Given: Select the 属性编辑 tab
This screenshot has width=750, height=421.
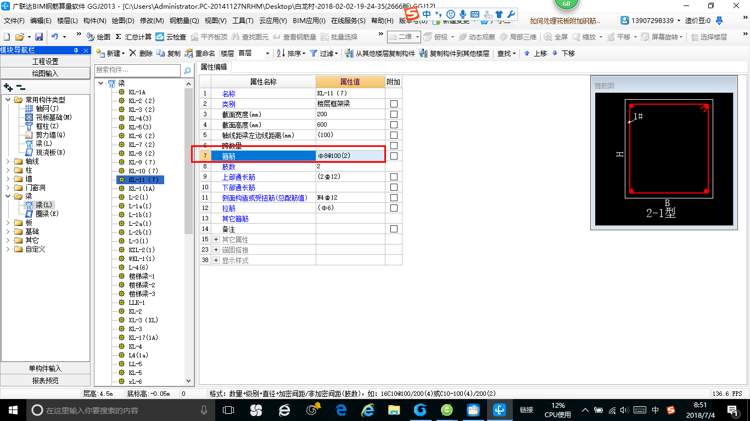Looking at the screenshot, I should click(x=214, y=67).
